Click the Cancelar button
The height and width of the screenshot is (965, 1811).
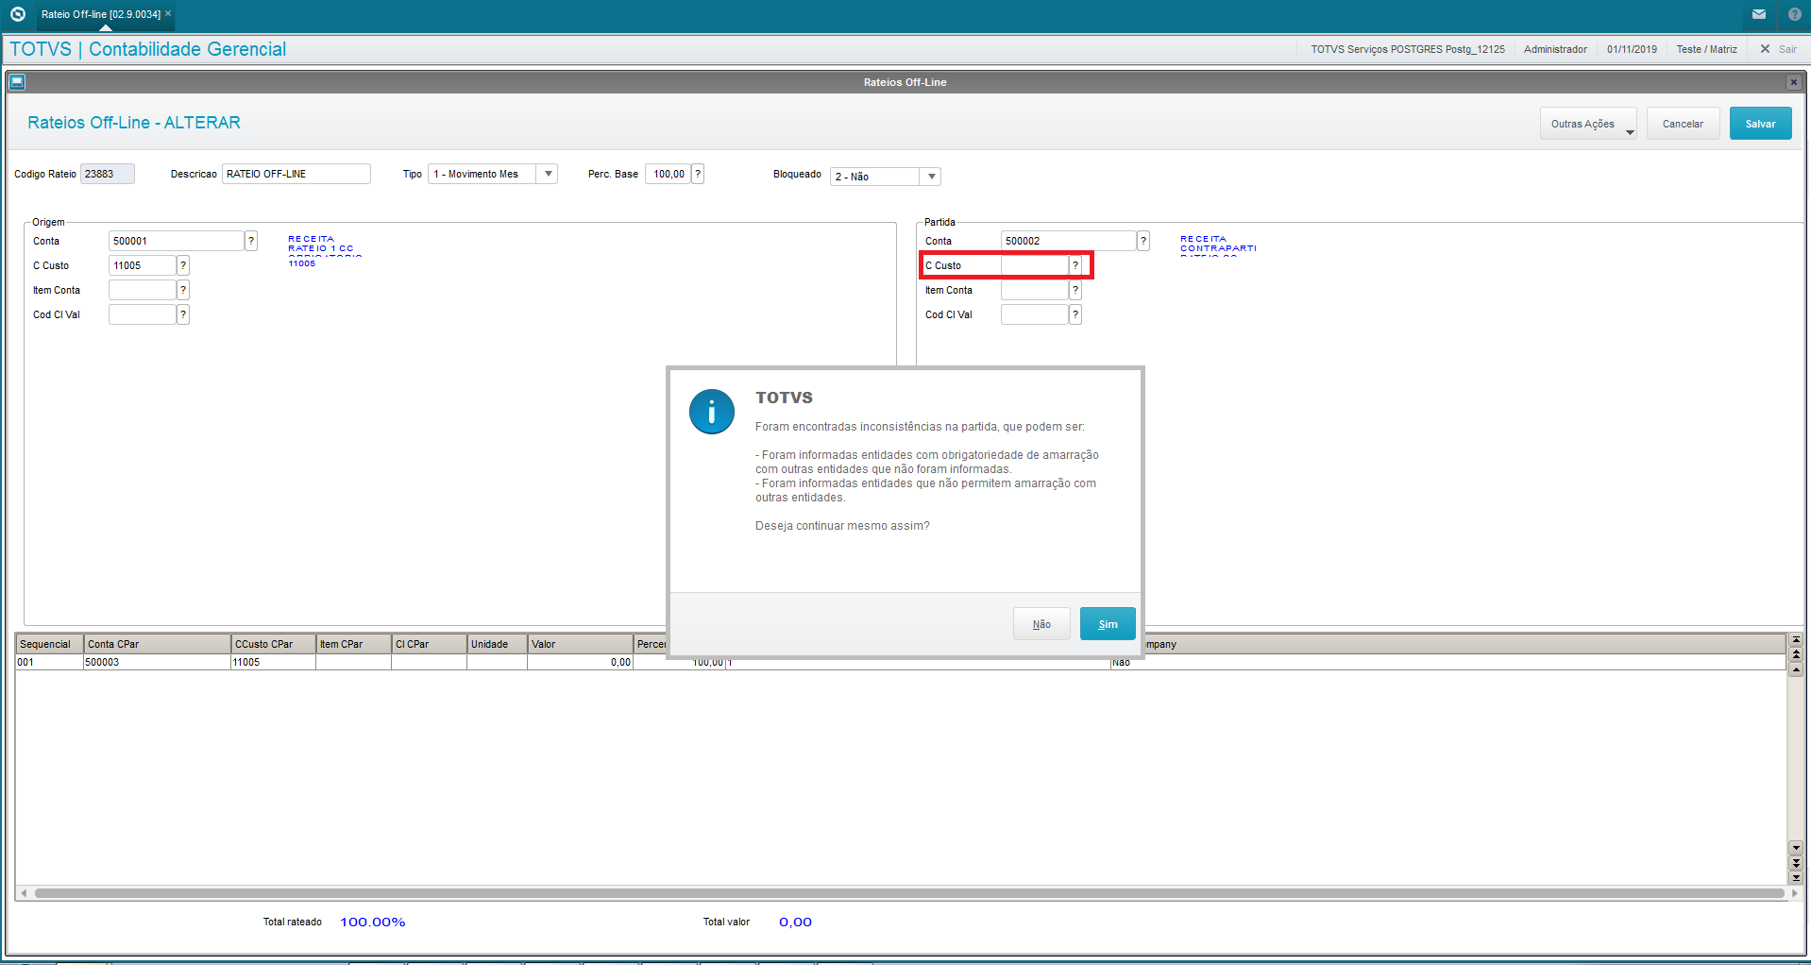[1683, 124]
